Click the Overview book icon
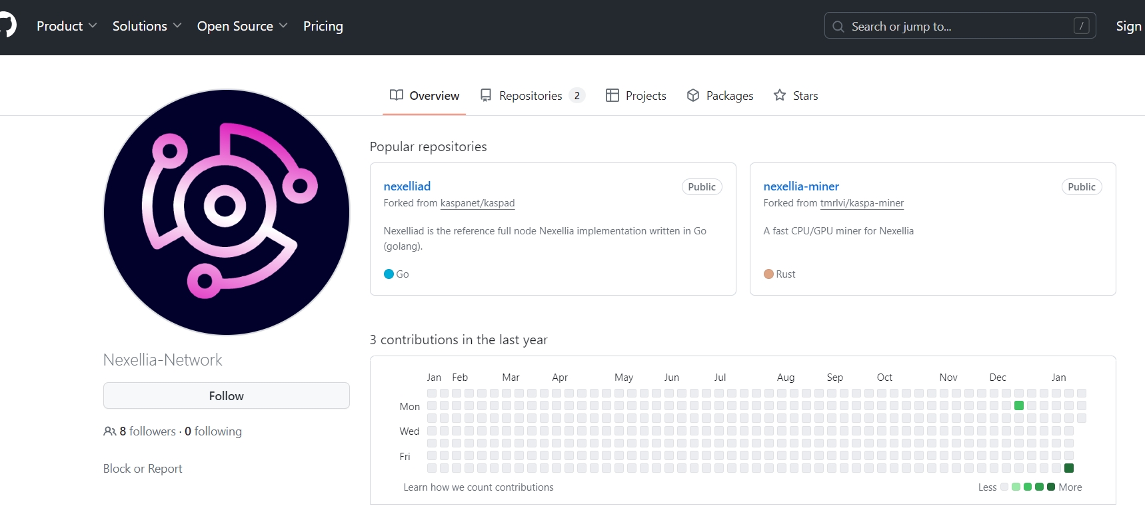1145x518 pixels. (x=397, y=95)
